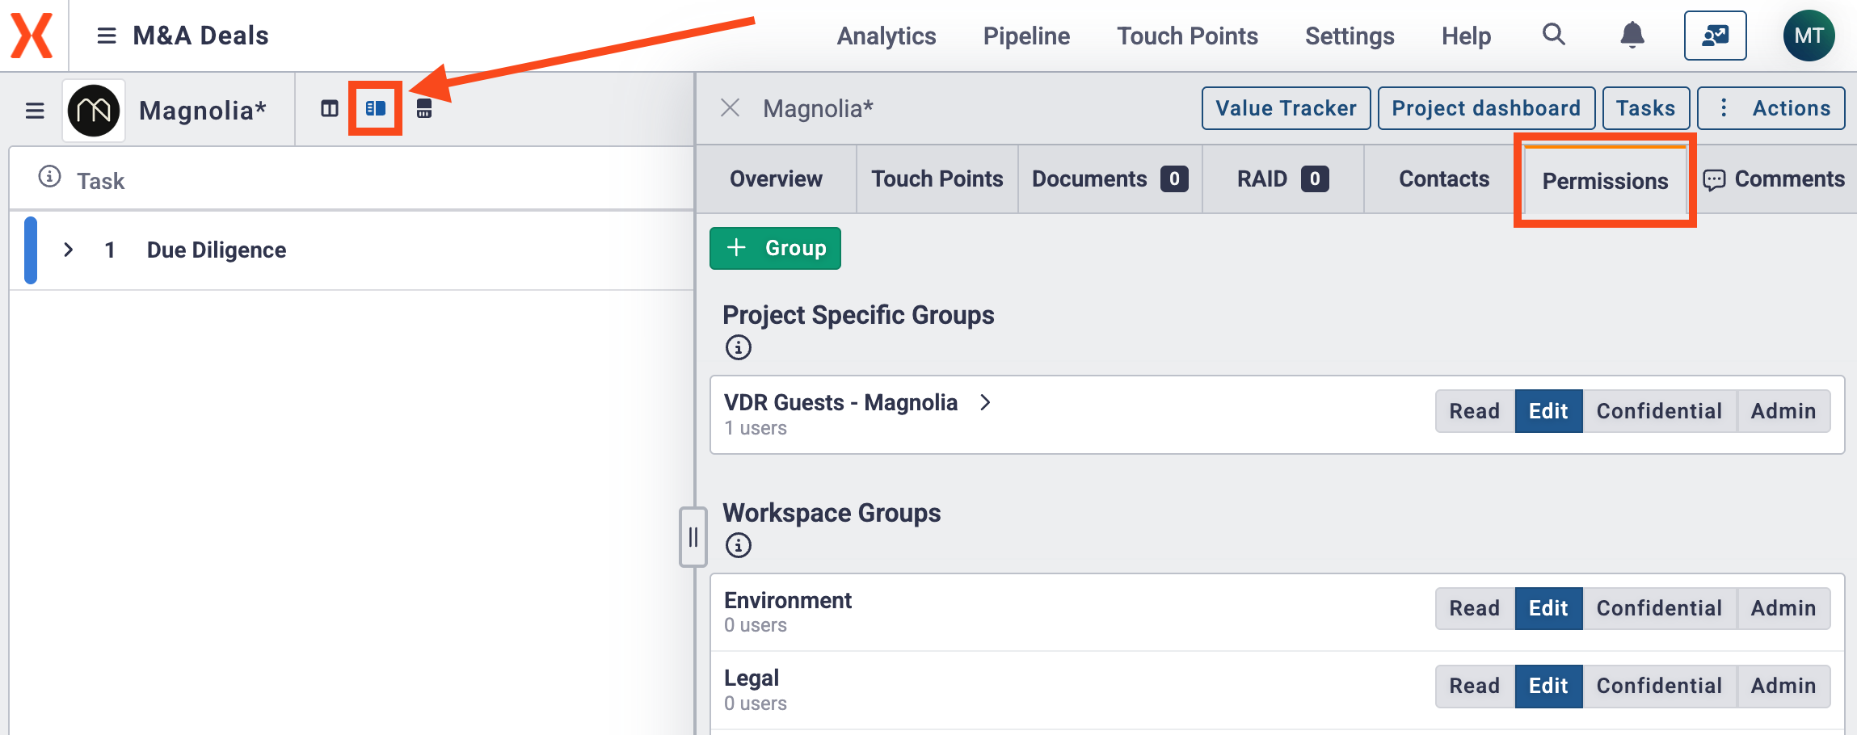Select the bottom-panel layout view icon

(423, 108)
